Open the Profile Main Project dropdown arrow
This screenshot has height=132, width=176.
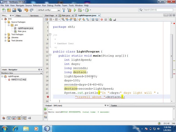90,10
